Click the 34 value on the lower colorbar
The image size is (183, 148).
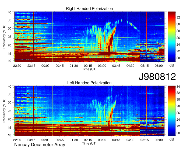point(178,87)
